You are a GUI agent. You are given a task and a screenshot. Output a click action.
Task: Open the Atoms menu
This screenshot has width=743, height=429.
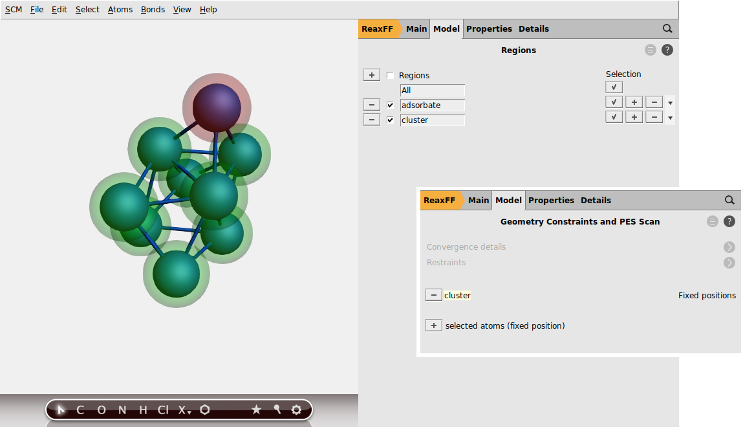point(120,10)
